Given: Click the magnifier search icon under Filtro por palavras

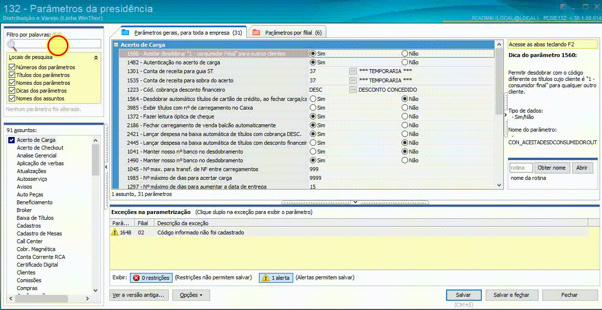Looking at the screenshot, I should click(x=12, y=45).
